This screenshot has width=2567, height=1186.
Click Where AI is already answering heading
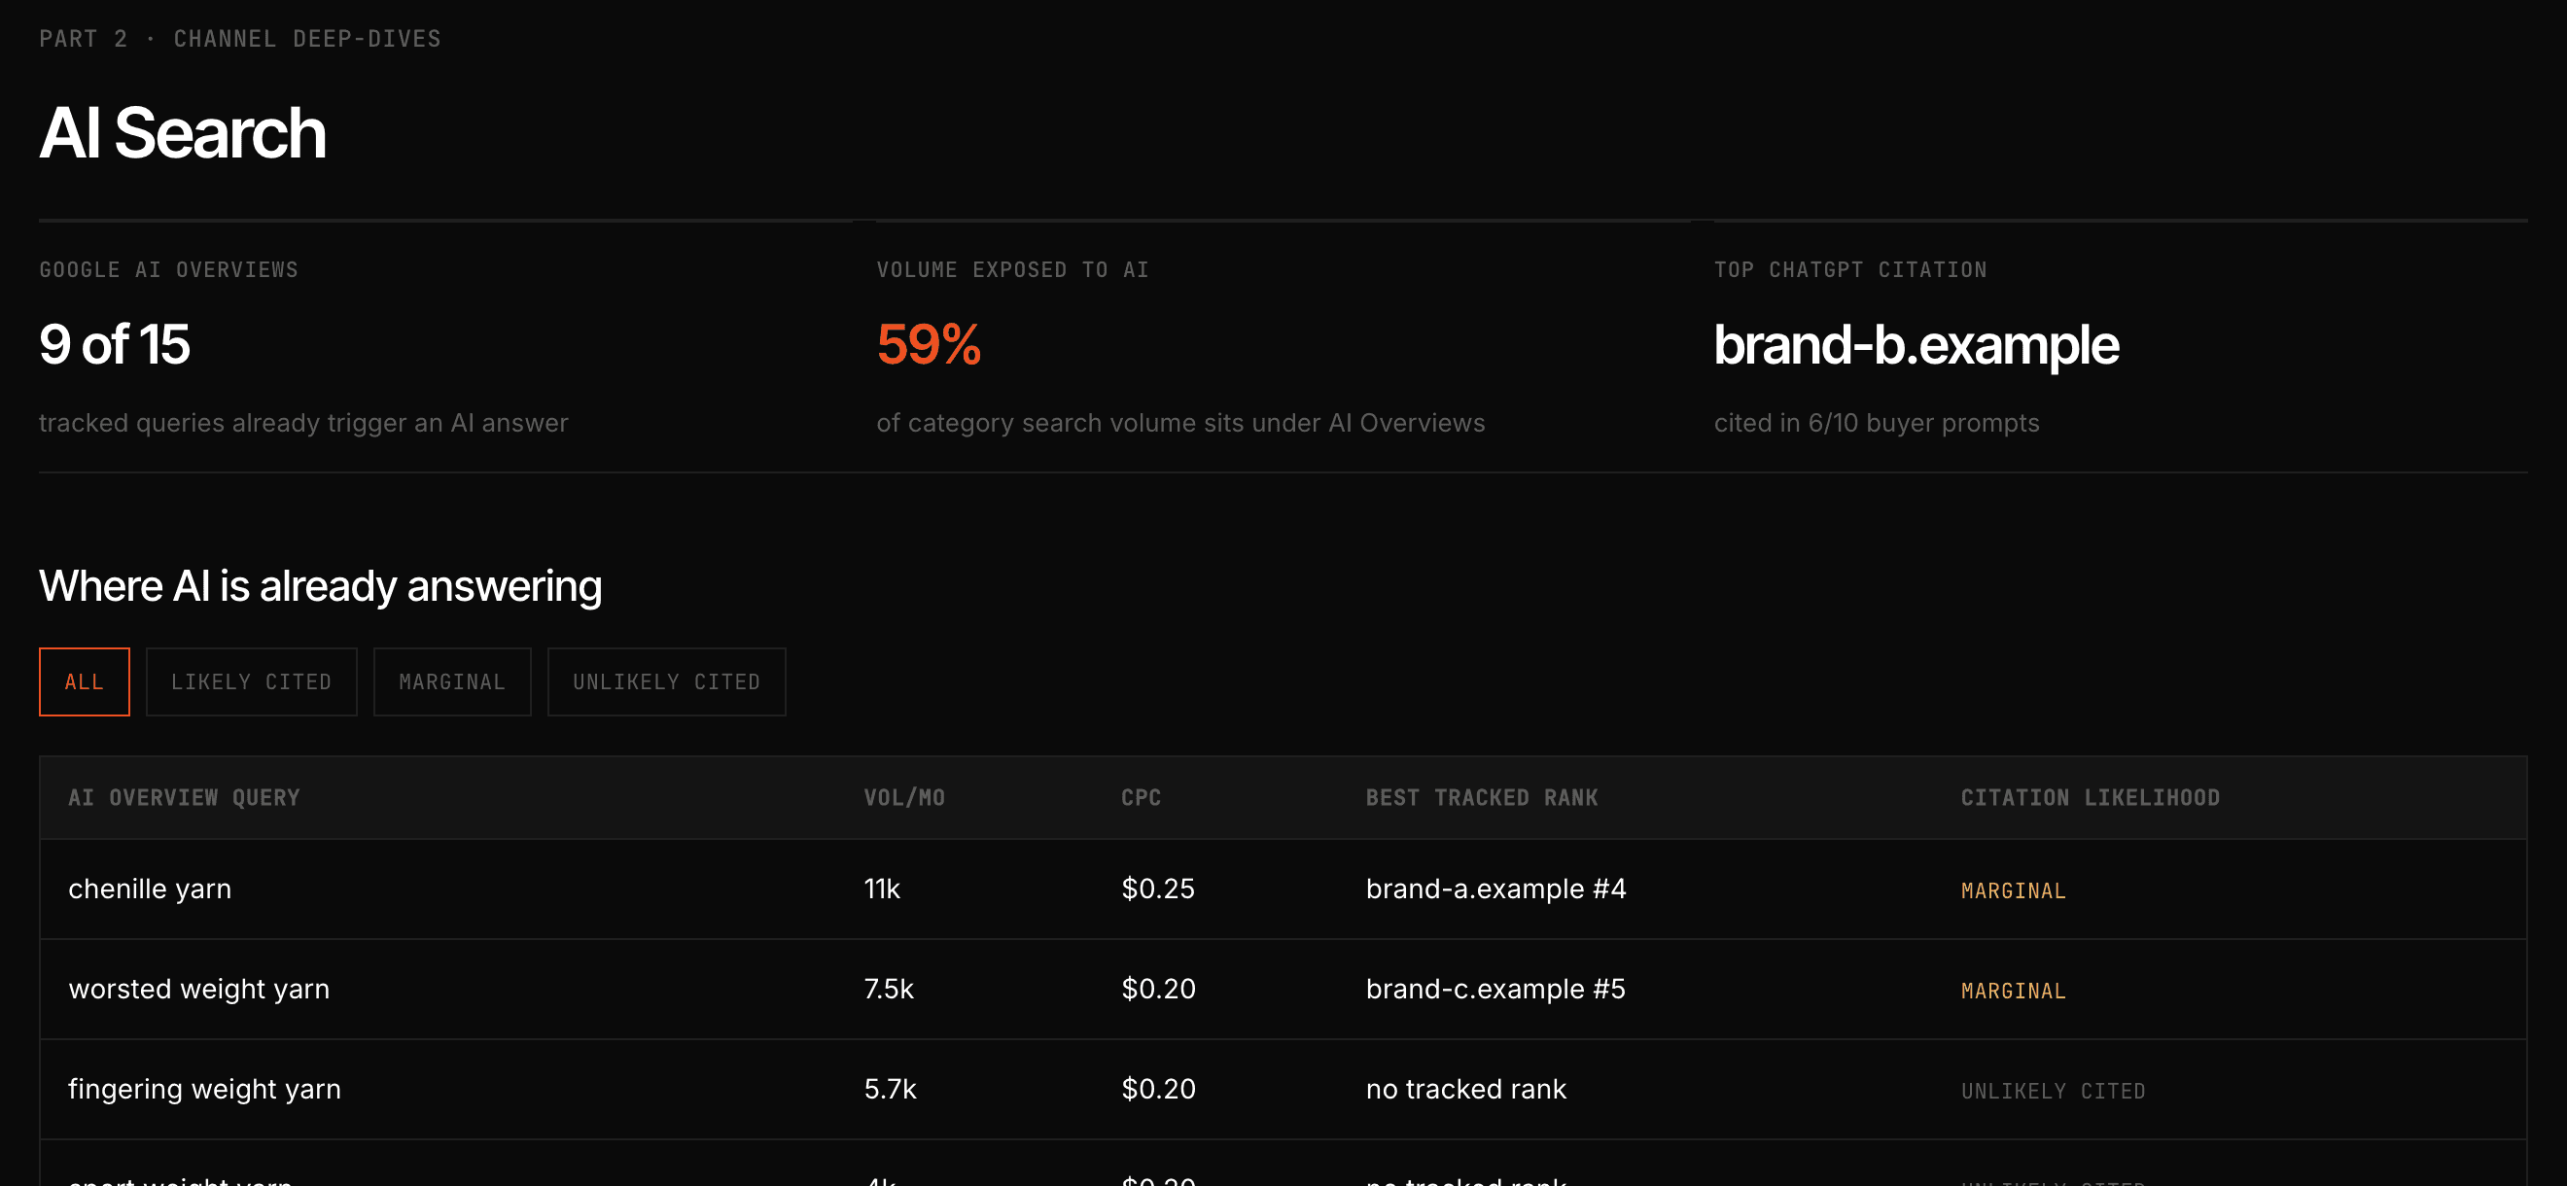[x=320, y=586]
